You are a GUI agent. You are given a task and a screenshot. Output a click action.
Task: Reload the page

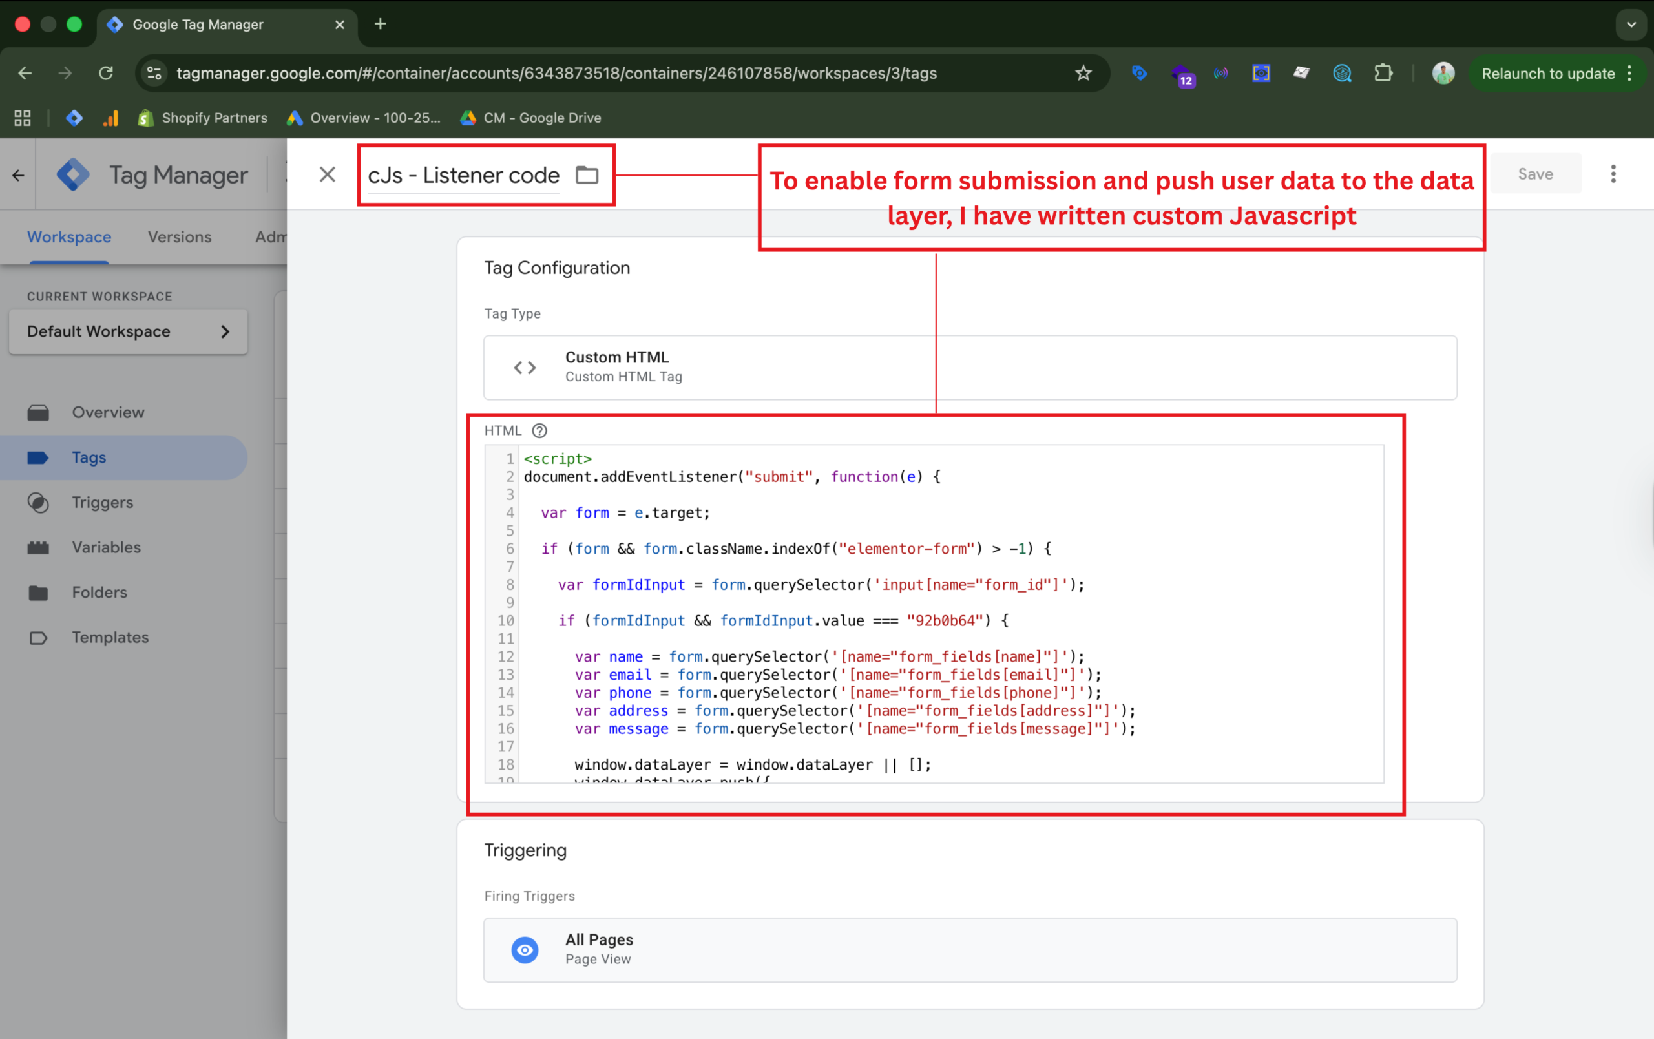click(x=106, y=74)
